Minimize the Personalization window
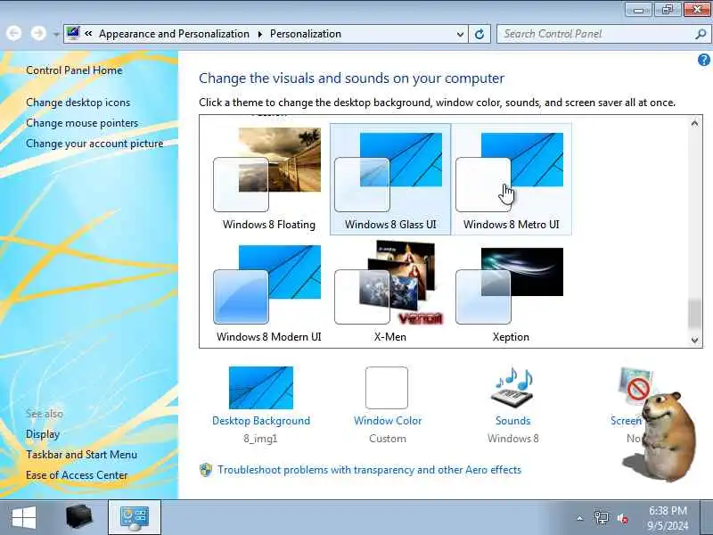713x535 pixels. click(639, 10)
